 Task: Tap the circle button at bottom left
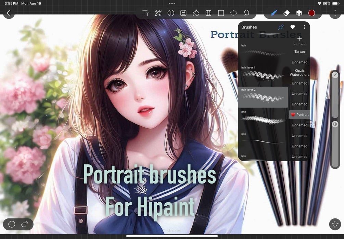[x=12, y=224]
